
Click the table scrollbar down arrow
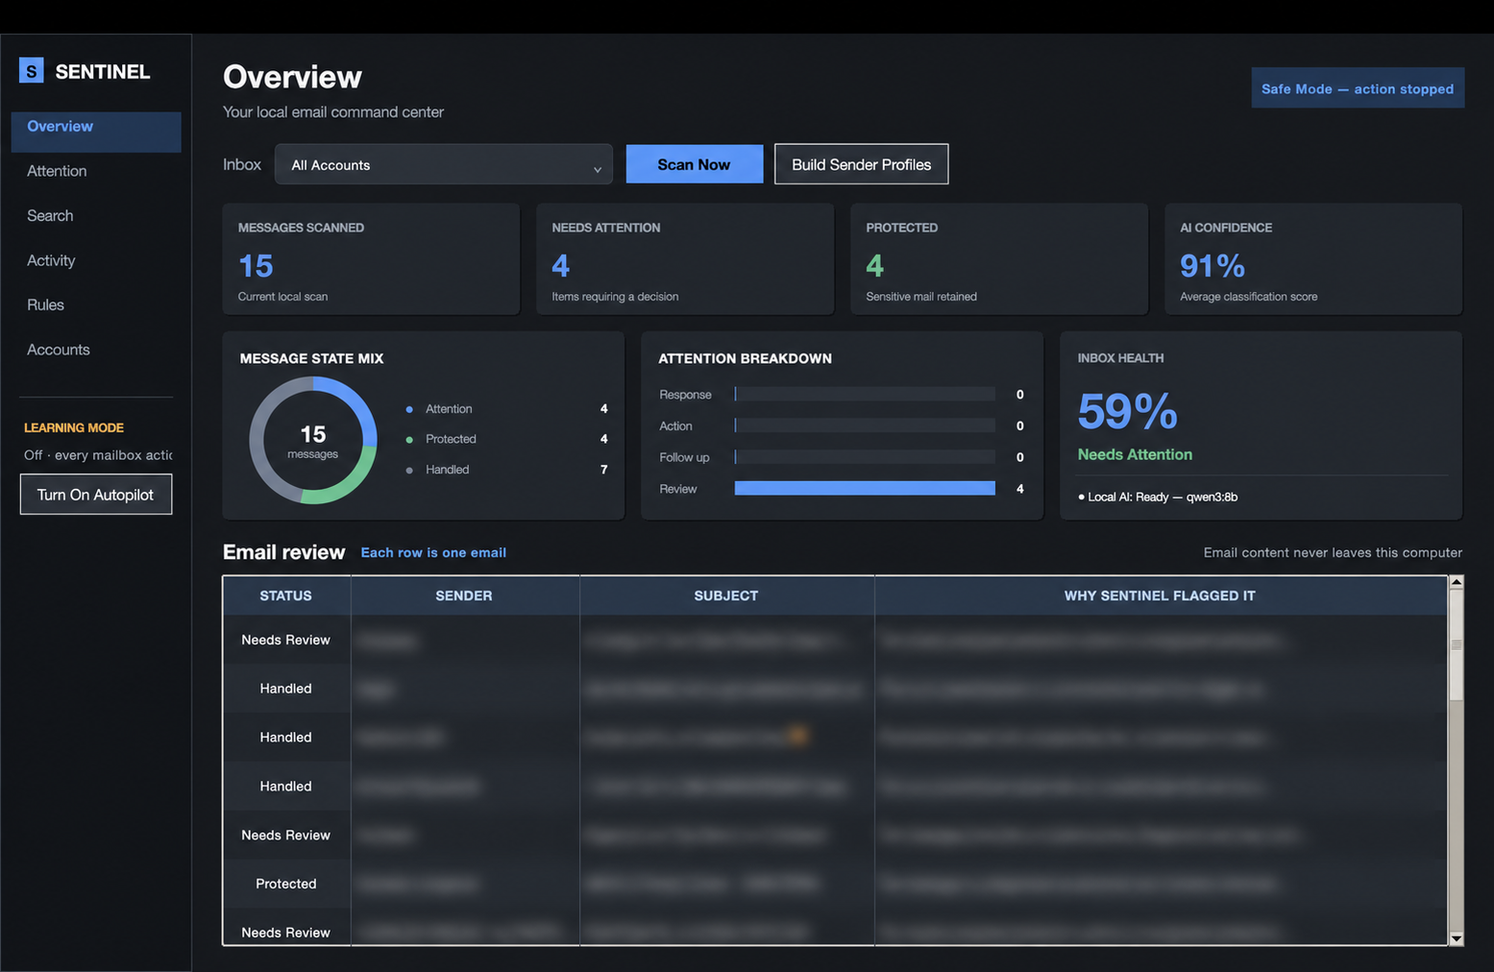pos(1457,938)
